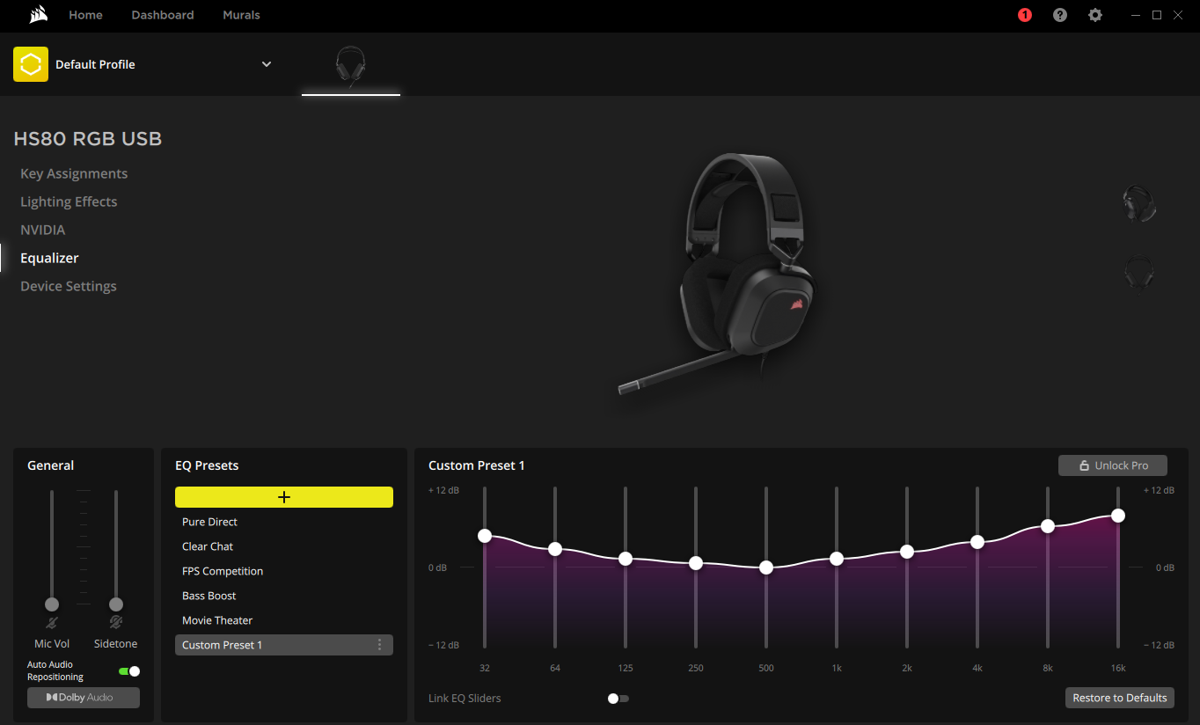Select the upper headset view thumbnail
The width and height of the screenshot is (1200, 725).
point(1139,203)
